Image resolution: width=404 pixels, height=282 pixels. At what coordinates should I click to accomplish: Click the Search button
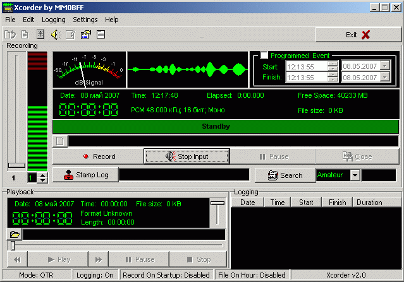pos(285,175)
